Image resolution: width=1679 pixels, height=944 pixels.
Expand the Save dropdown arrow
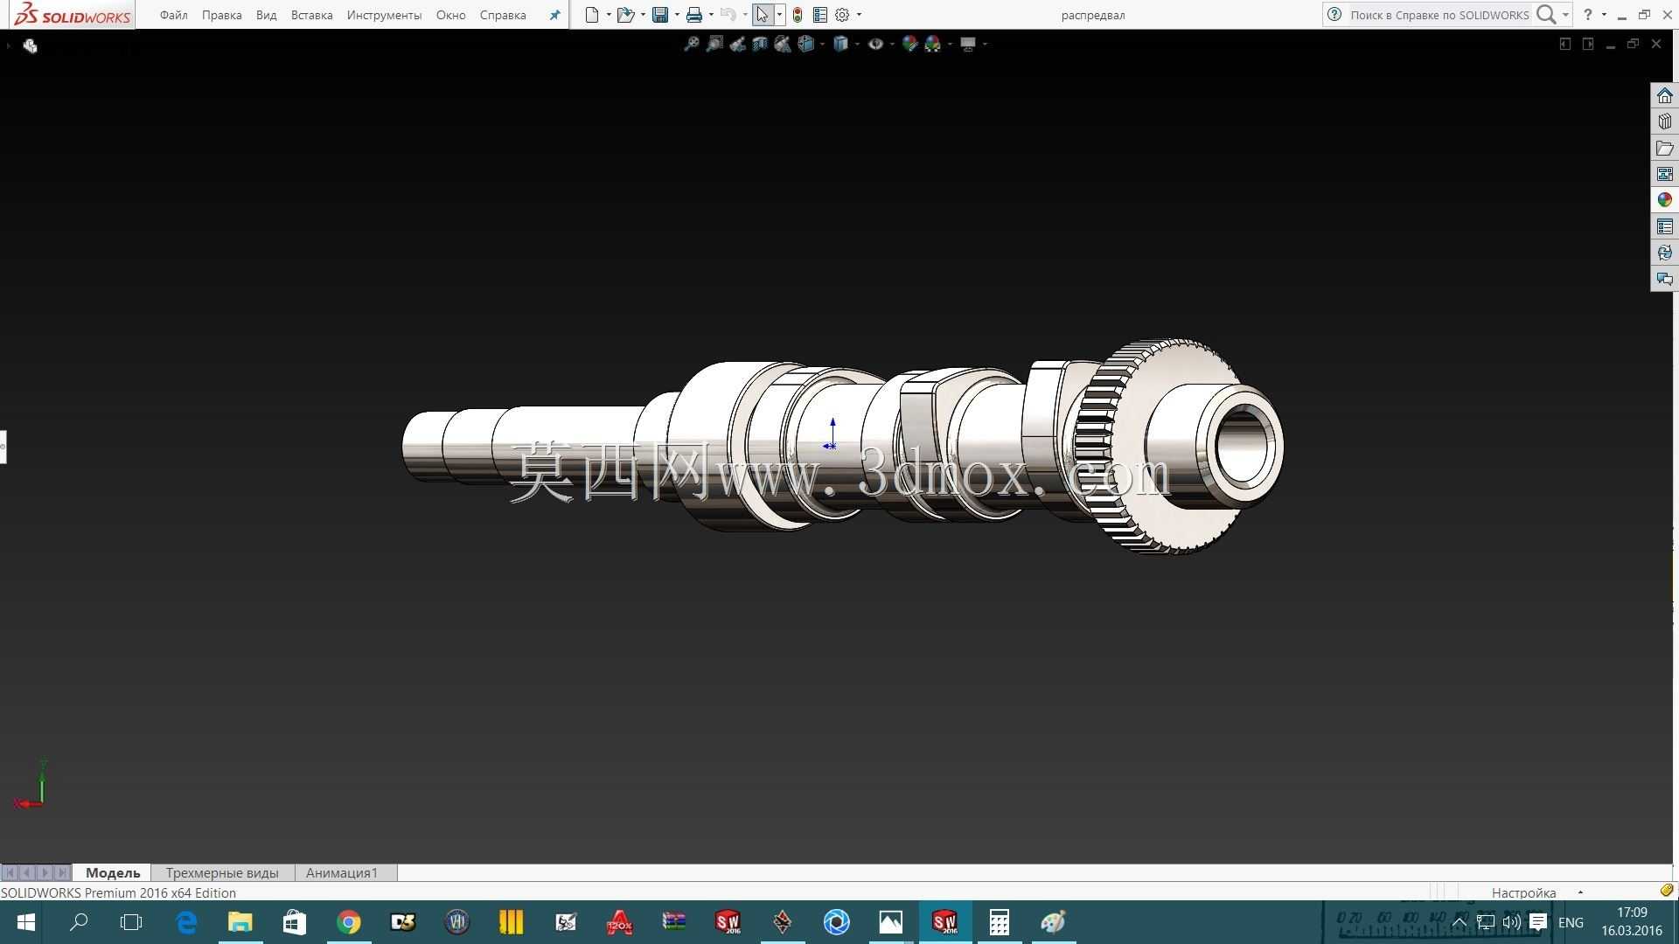677,15
